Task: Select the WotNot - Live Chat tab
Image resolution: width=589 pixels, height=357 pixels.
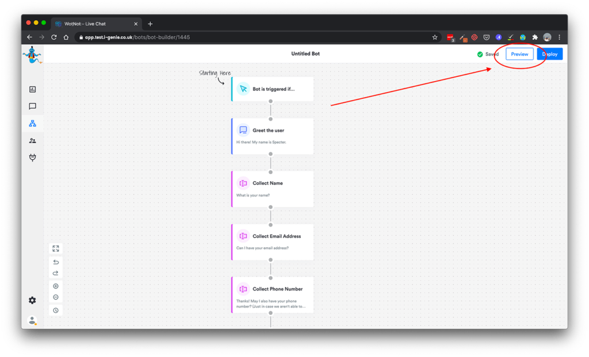Action: 95,24
